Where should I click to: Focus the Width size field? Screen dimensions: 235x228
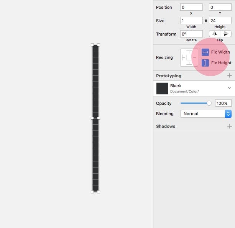click(191, 21)
